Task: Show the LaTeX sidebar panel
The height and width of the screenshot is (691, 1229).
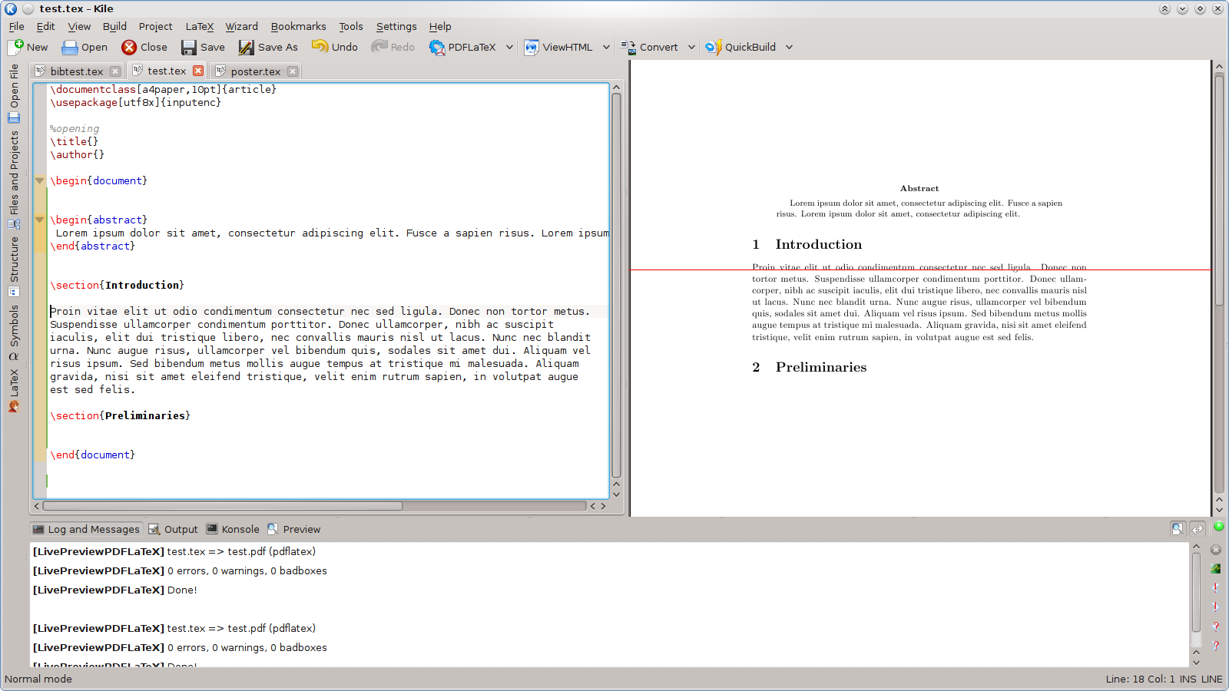Action: (14, 391)
